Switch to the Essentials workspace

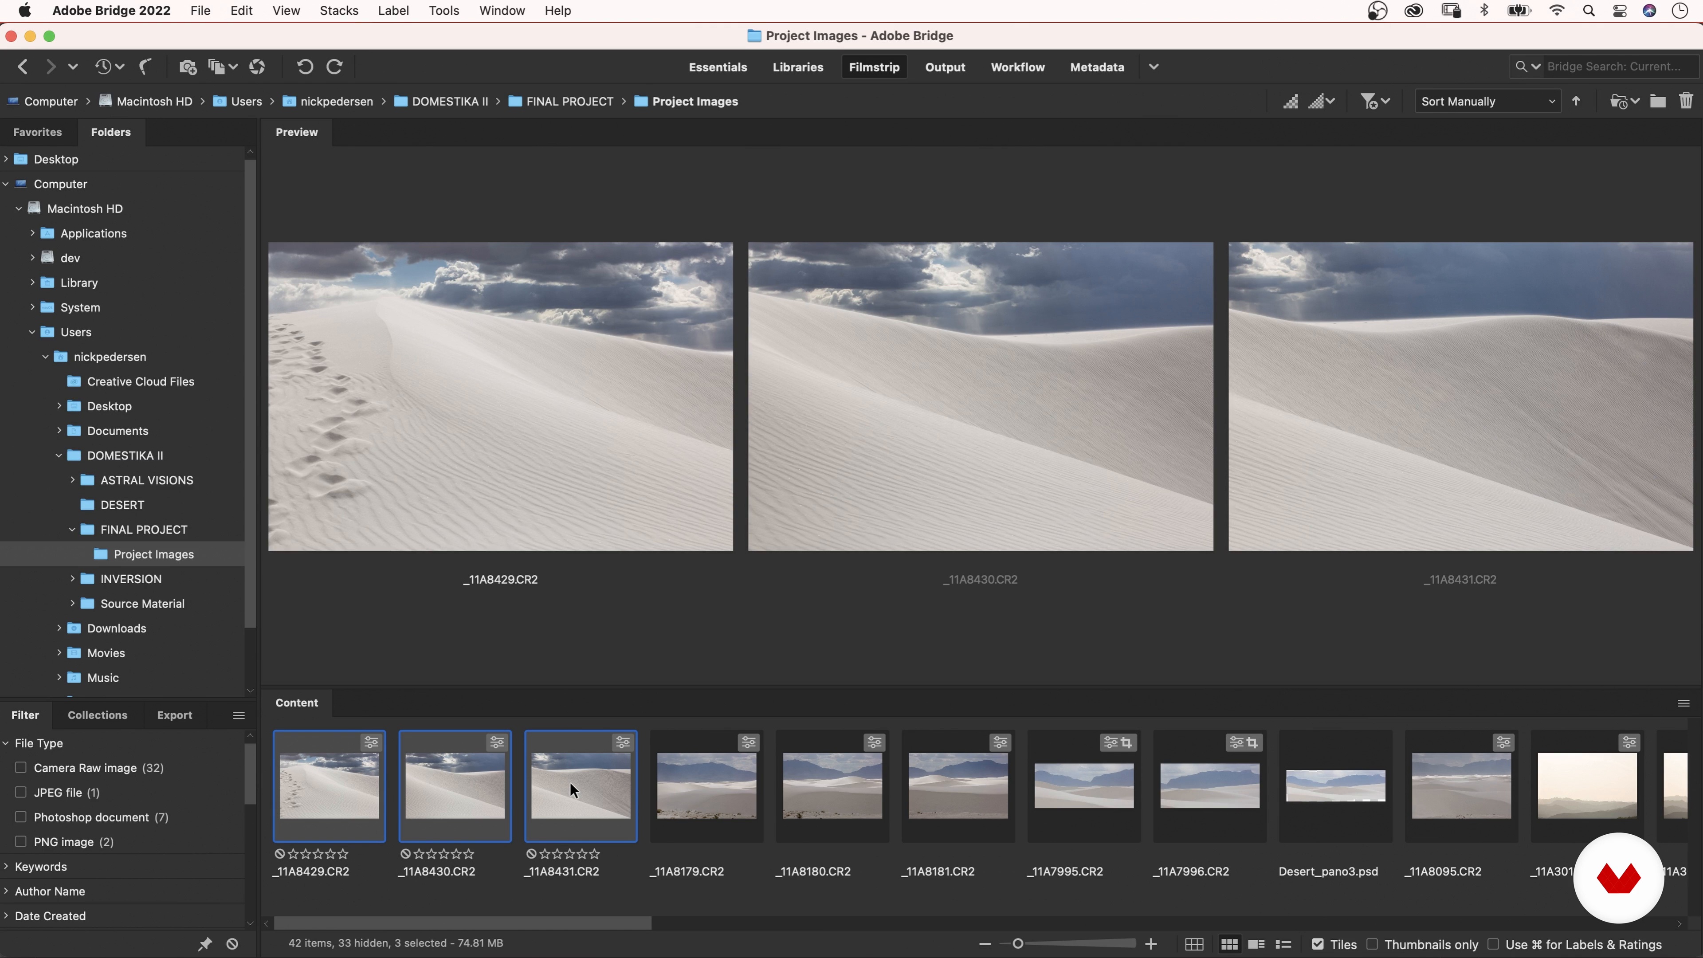coord(718,67)
